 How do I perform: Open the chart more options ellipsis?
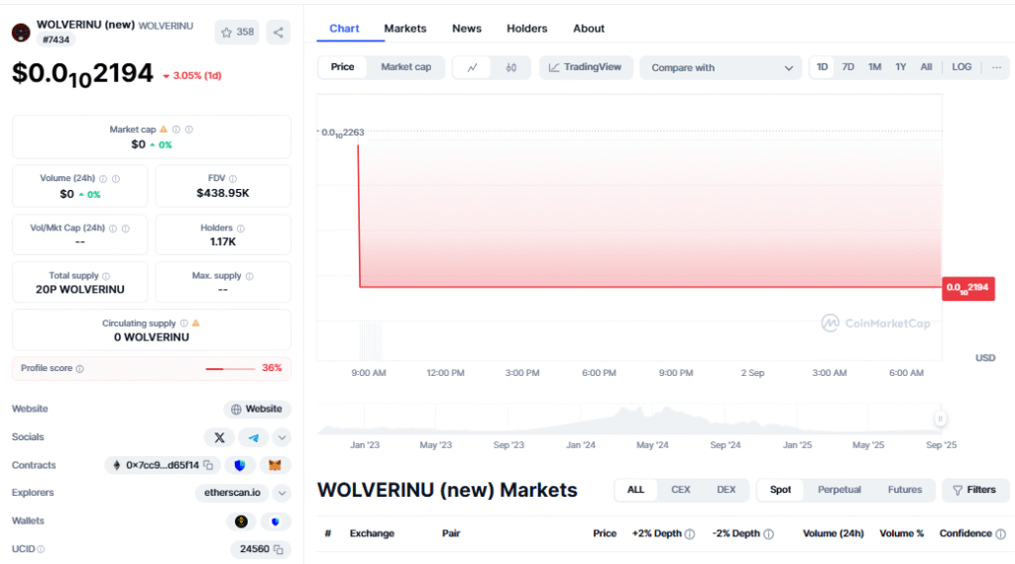tap(996, 67)
